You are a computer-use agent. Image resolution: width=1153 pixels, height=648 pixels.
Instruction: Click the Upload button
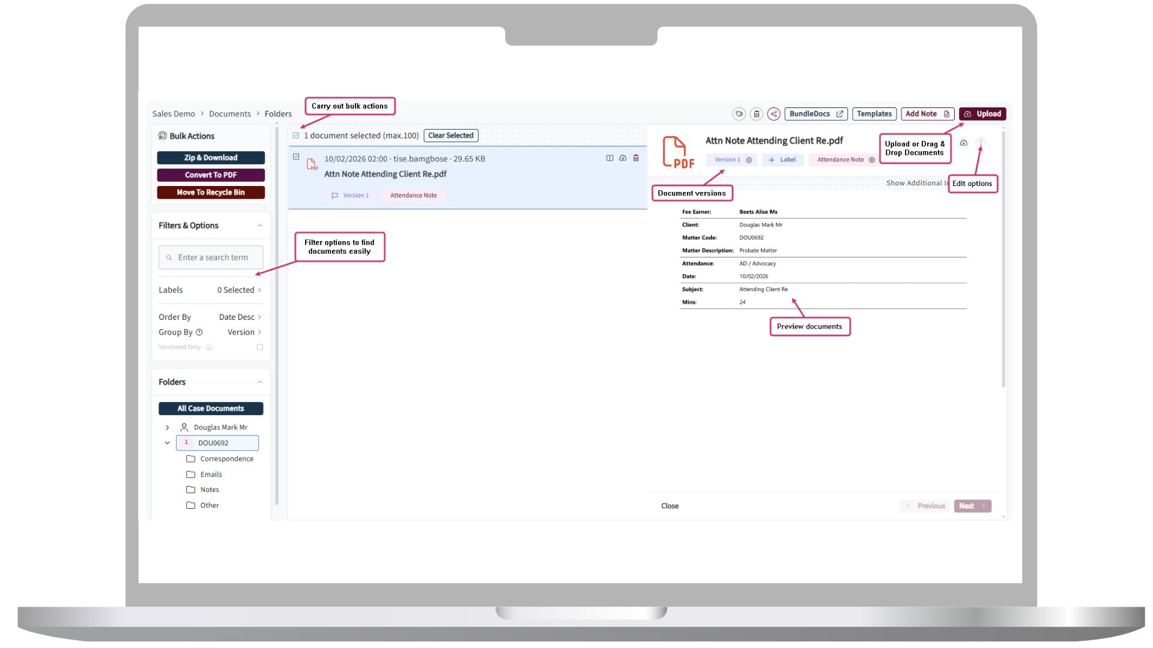[x=982, y=114]
